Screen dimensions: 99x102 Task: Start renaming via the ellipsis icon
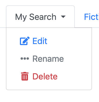coord(25,59)
